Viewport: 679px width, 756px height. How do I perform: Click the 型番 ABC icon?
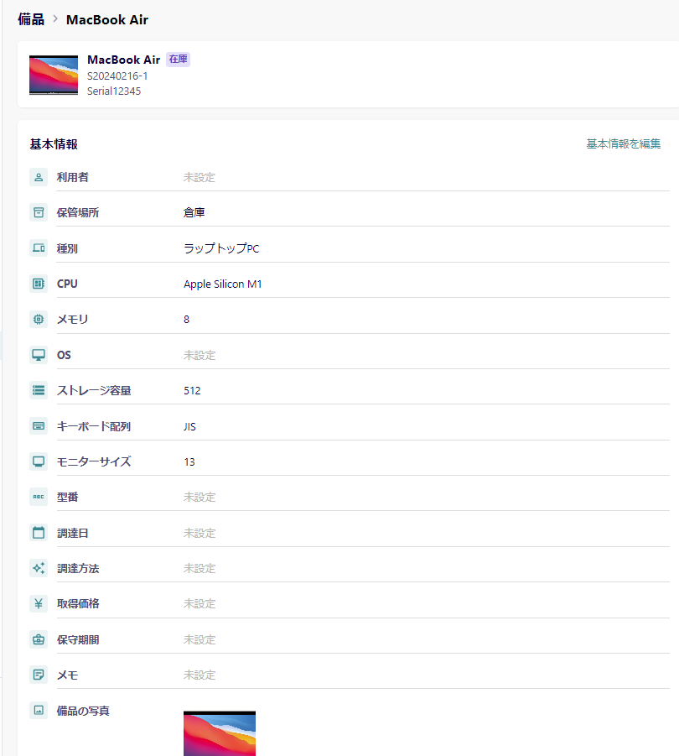tap(39, 497)
